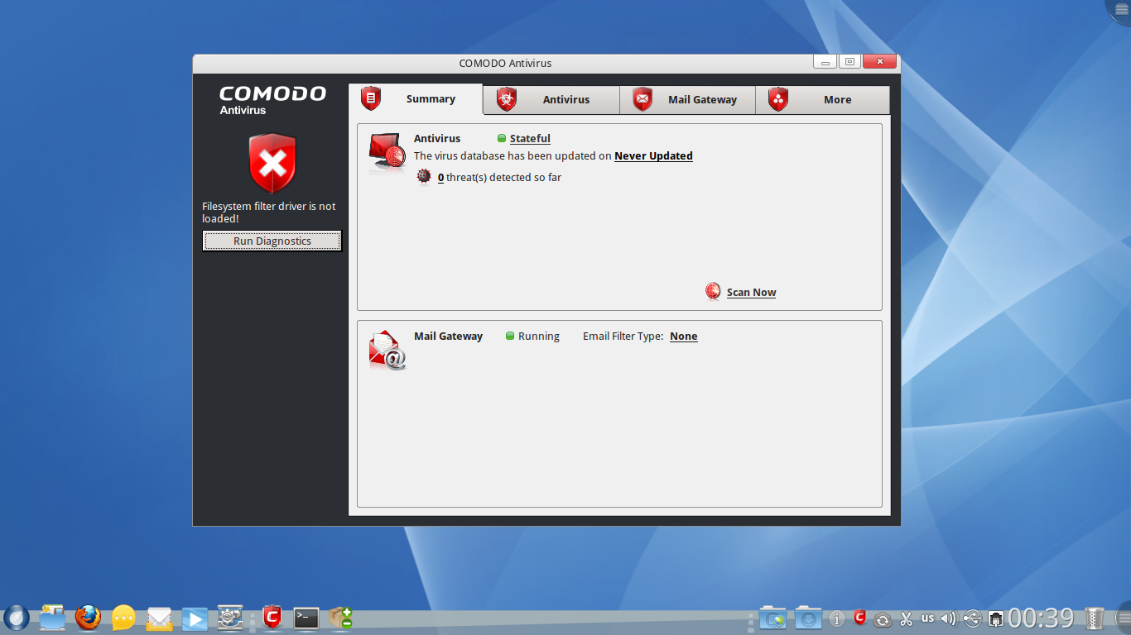Click the Run Diagnostics button
1131x635 pixels.
(272, 241)
